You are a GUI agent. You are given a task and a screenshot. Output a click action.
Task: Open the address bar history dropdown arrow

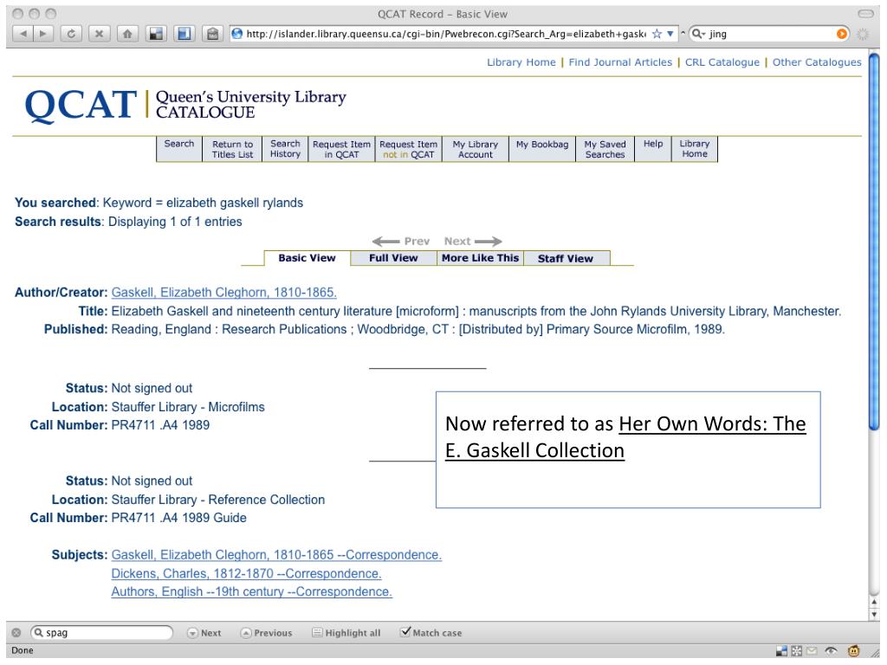point(670,34)
